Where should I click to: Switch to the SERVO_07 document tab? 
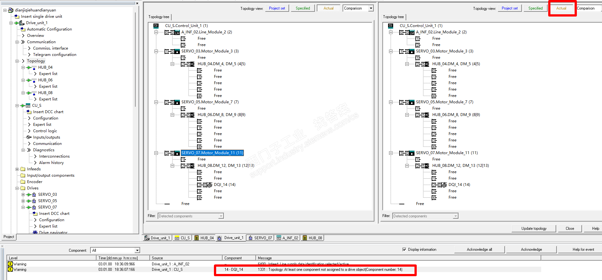click(x=260, y=238)
